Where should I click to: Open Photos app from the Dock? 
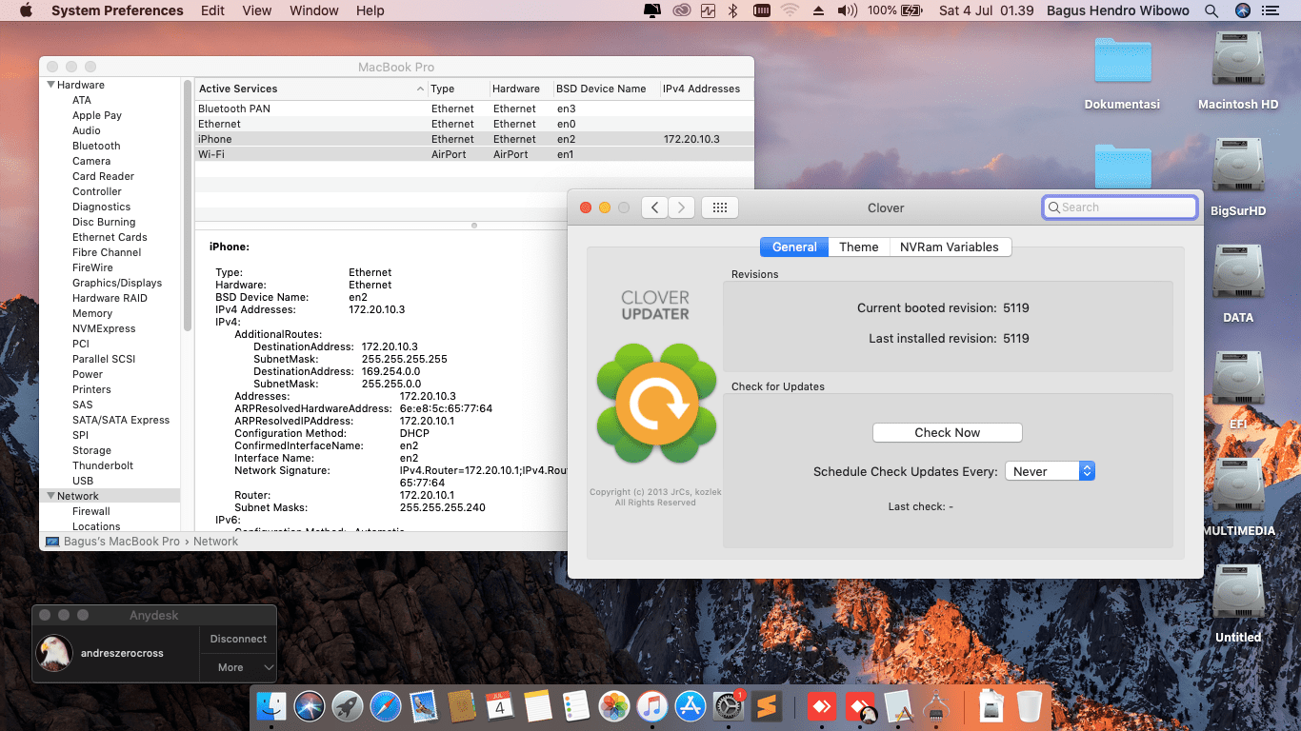coord(614,706)
